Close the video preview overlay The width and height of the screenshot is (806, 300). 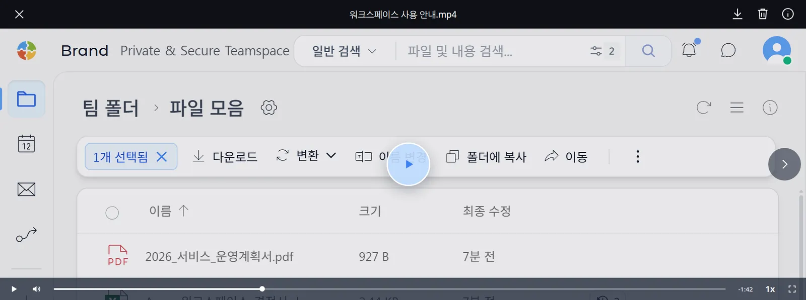click(19, 14)
